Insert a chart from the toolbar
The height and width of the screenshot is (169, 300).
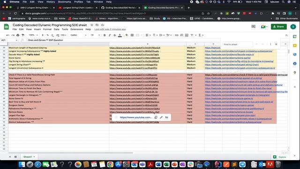187,35
